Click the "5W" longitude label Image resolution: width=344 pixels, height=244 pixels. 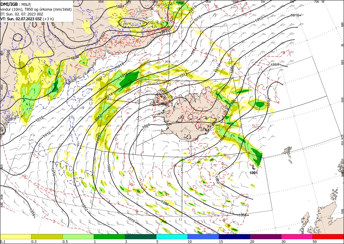point(263,2)
